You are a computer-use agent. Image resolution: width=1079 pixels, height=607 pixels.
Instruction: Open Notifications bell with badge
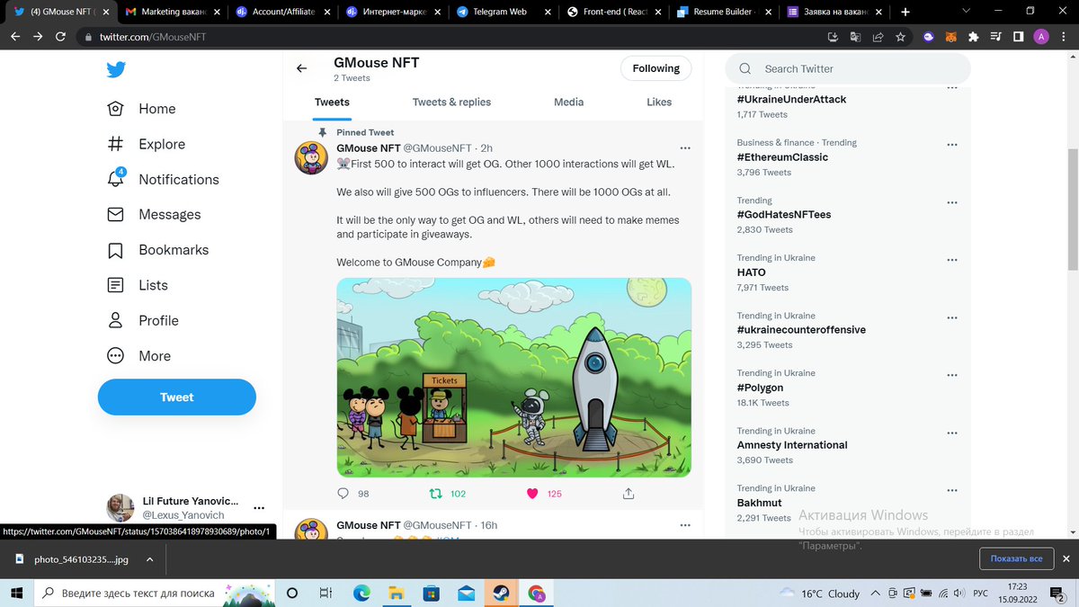pyautogui.click(x=163, y=179)
